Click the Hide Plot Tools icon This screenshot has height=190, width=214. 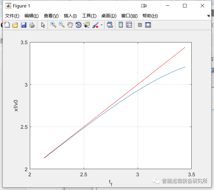coord(140,25)
